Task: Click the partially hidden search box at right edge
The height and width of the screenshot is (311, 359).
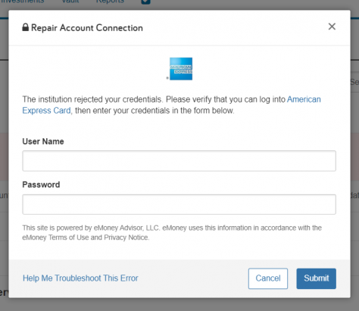Action: pos(354,82)
